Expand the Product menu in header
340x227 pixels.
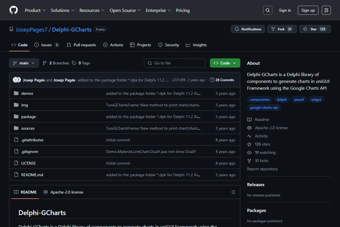(x=35, y=10)
